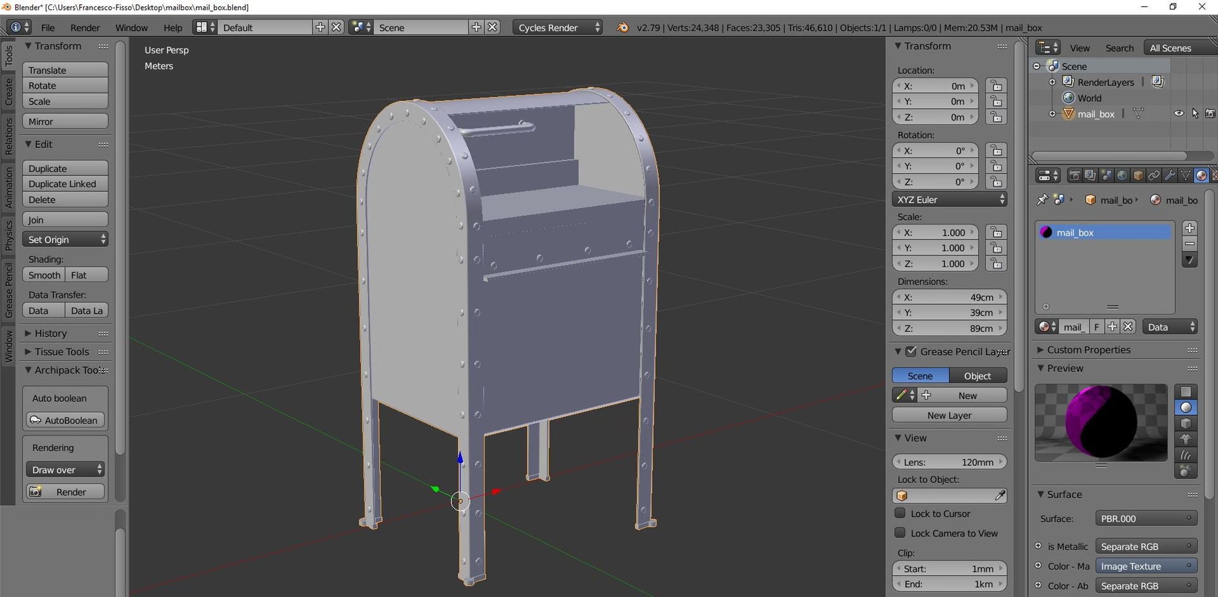Add a new material slot with plus
1218x597 pixels.
click(1189, 228)
